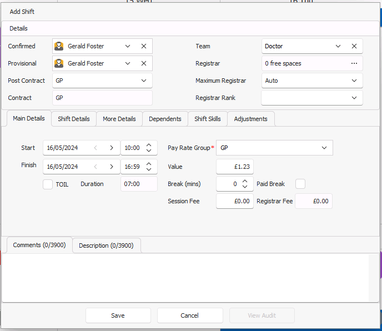Click the Value amount input field
The image size is (382, 331).
(x=234, y=167)
